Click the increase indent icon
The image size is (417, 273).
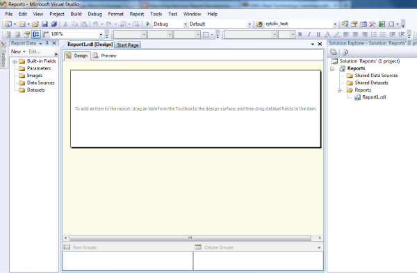pyautogui.click(x=401, y=34)
